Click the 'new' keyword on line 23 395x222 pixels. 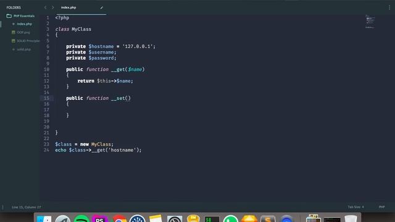(85, 144)
